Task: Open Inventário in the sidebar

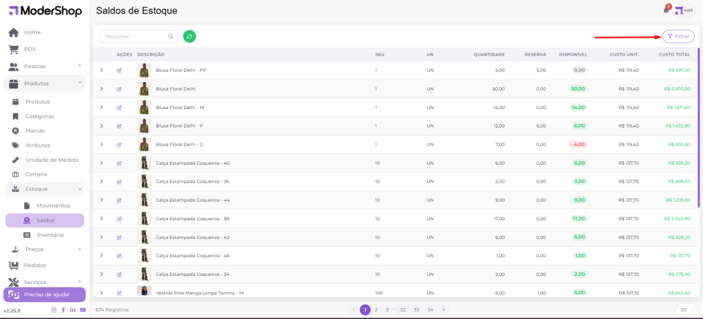Action: [49, 235]
